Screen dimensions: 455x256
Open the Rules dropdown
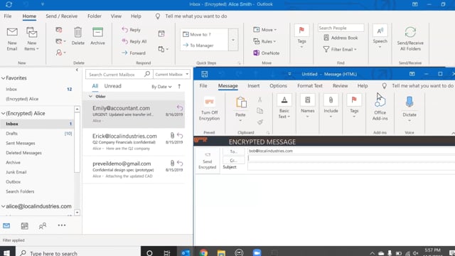pos(264,41)
